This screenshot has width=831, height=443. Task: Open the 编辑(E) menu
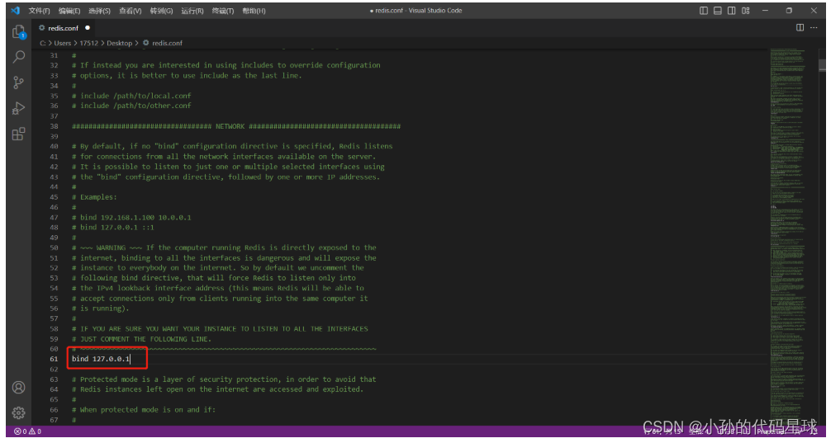pyautogui.click(x=69, y=11)
